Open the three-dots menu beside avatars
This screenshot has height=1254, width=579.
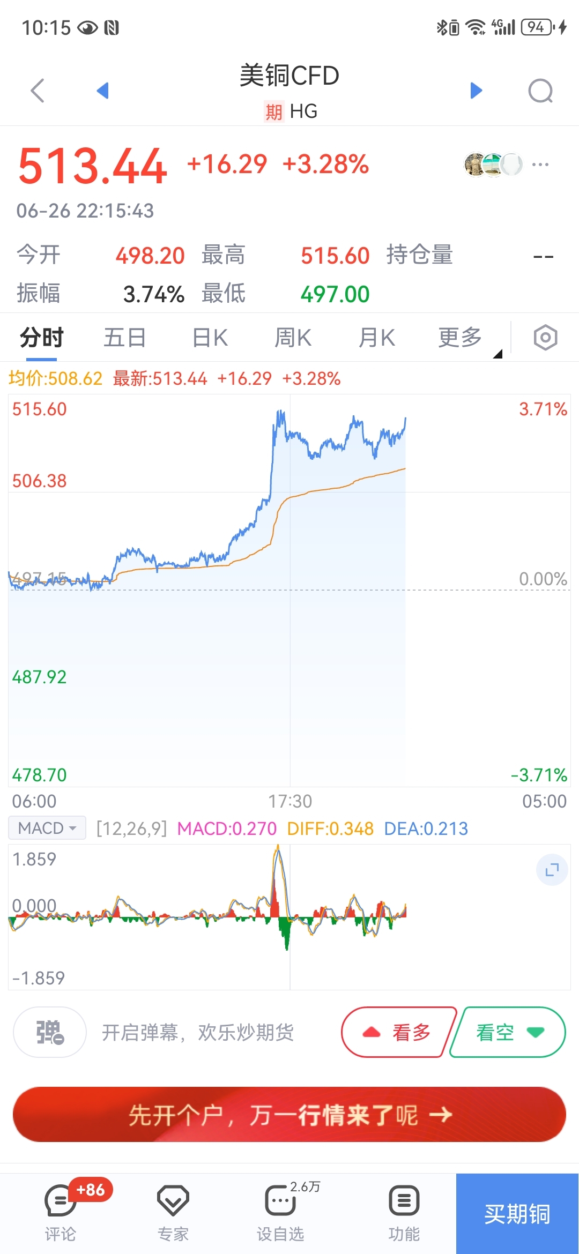tap(540, 165)
